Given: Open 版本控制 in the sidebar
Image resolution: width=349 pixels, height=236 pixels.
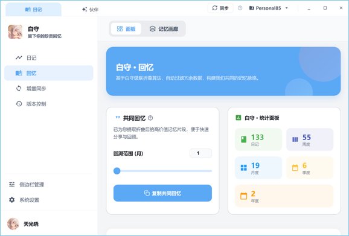Looking at the screenshot, I should 49,104.
